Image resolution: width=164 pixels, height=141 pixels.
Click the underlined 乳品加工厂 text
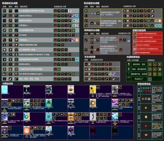pos(139,79)
